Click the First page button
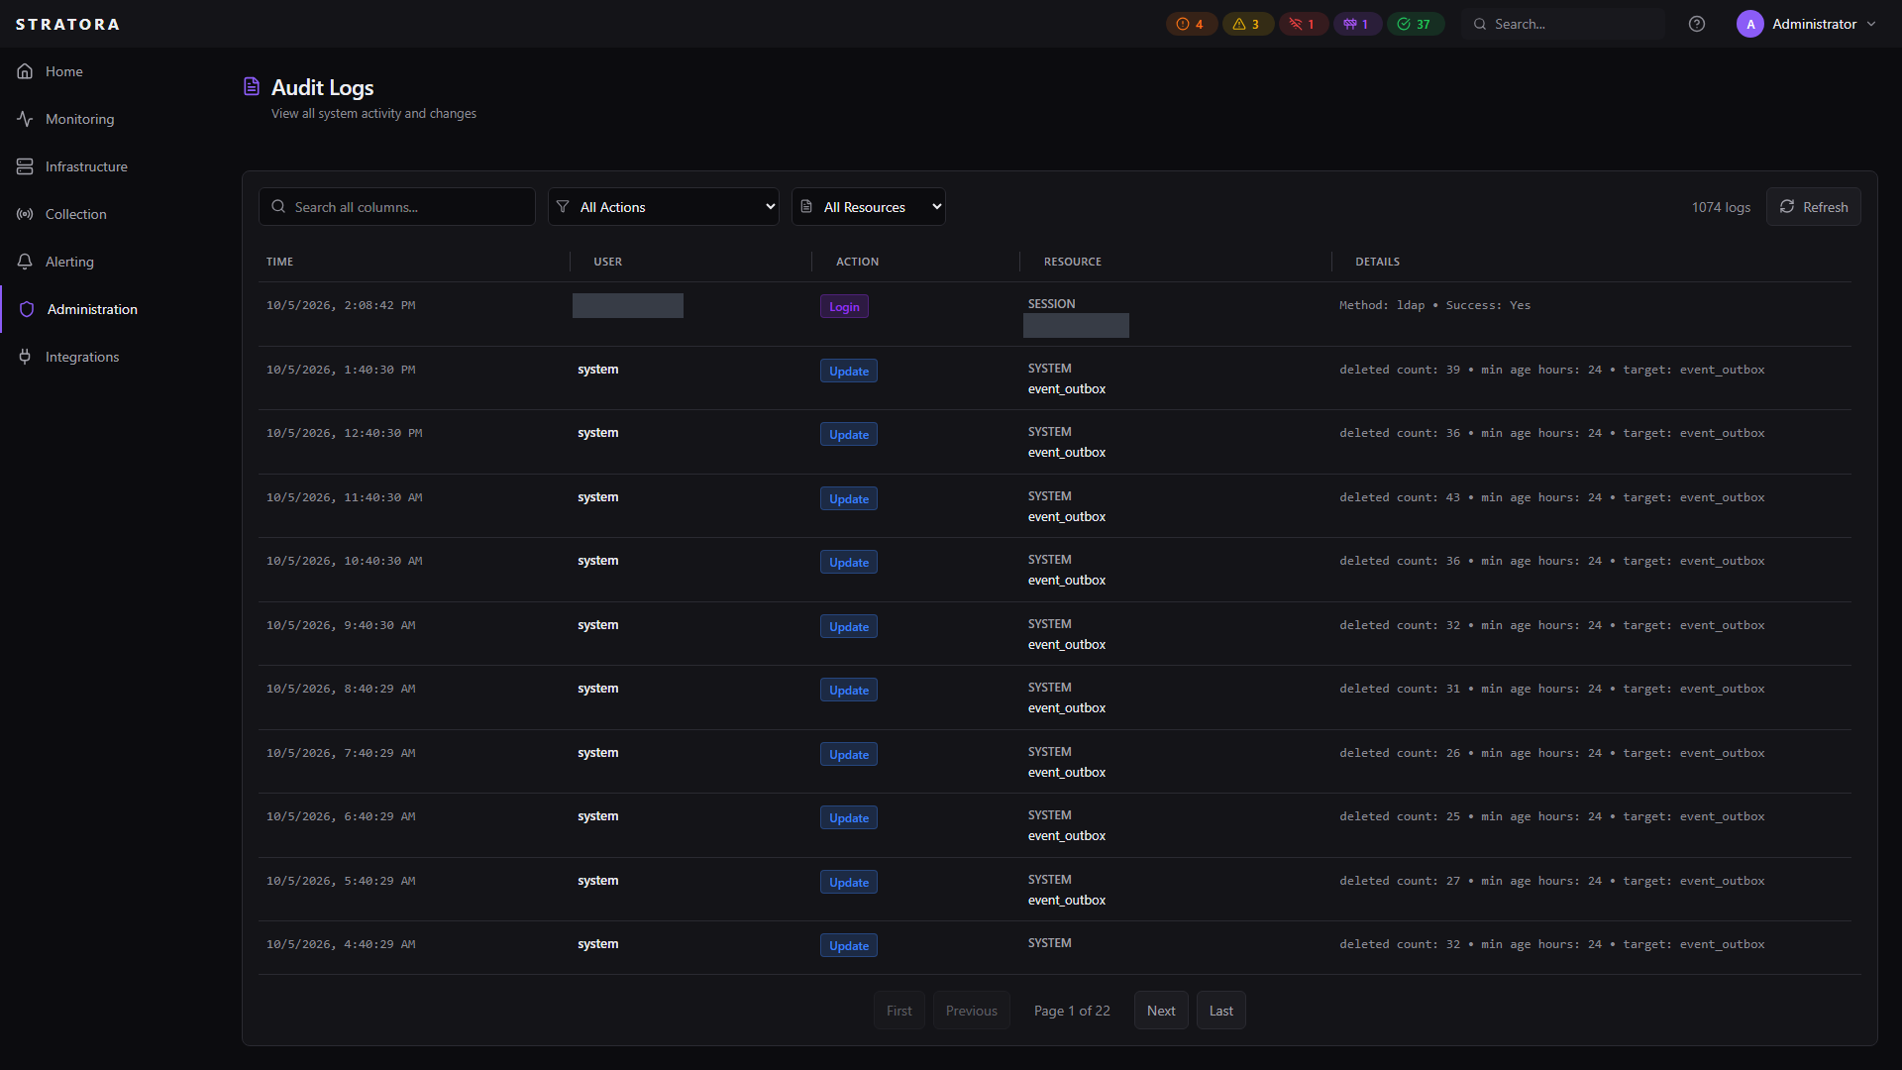This screenshot has height=1070, width=1902. click(x=899, y=1011)
